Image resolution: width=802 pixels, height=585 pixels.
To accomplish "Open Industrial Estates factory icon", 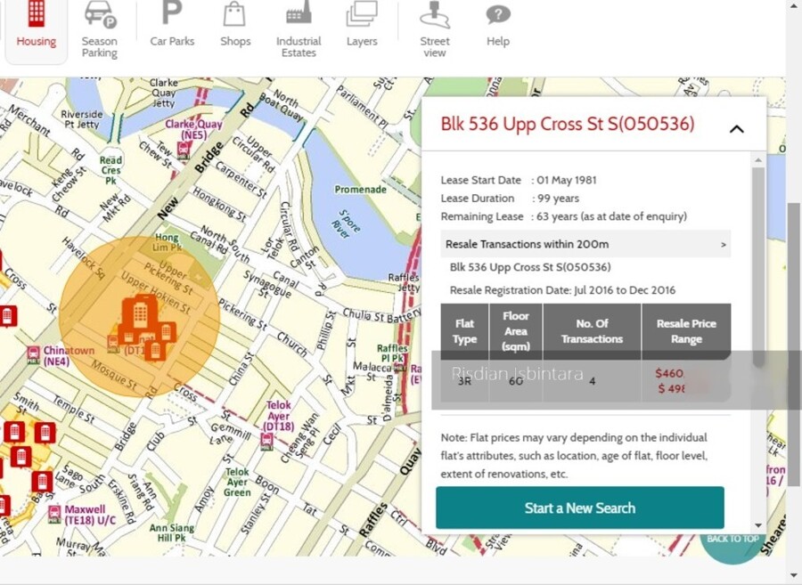I will (x=299, y=12).
